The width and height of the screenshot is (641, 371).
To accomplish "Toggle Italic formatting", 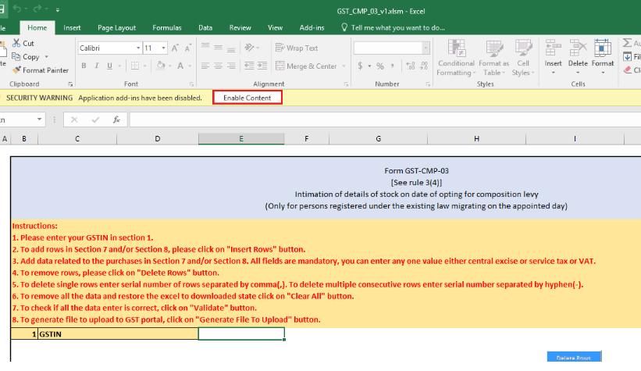I will pyautogui.click(x=97, y=66).
